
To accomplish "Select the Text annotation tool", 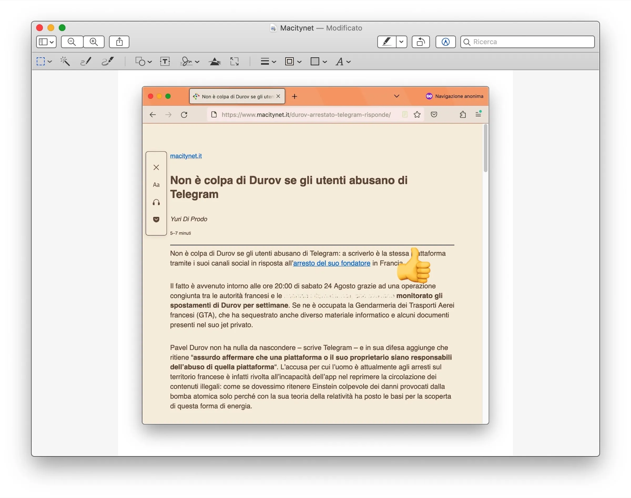I will click(165, 62).
